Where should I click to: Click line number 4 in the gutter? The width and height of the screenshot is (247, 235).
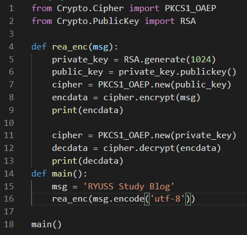pyautogui.click(x=11, y=47)
